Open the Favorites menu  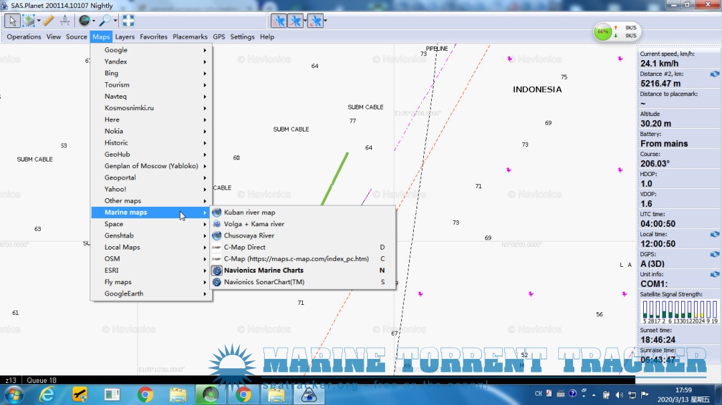tap(153, 37)
